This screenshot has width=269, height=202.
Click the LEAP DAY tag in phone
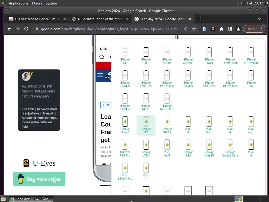[x=106, y=105]
